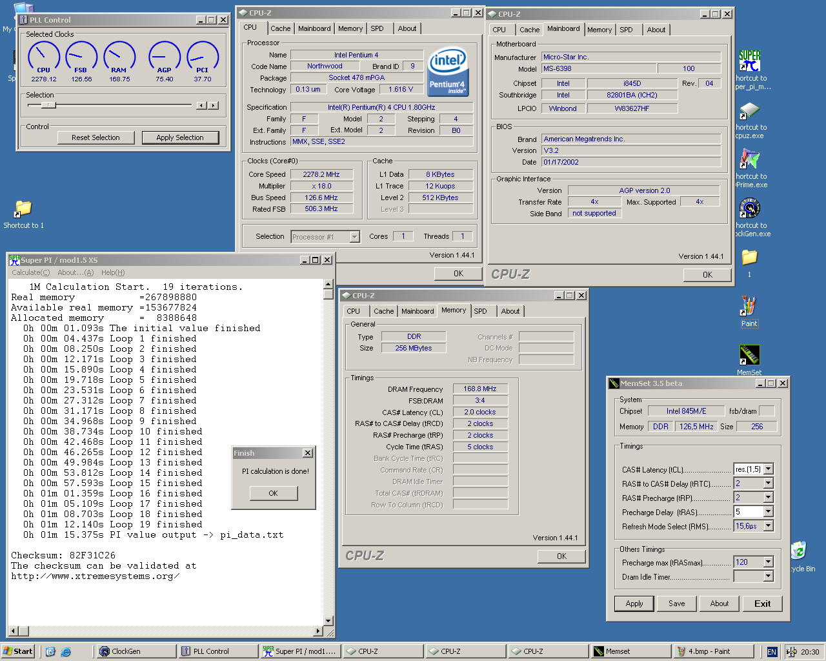Viewport: 826px width, 661px height.
Task: Click Exit in MemSet
Action: click(763, 604)
